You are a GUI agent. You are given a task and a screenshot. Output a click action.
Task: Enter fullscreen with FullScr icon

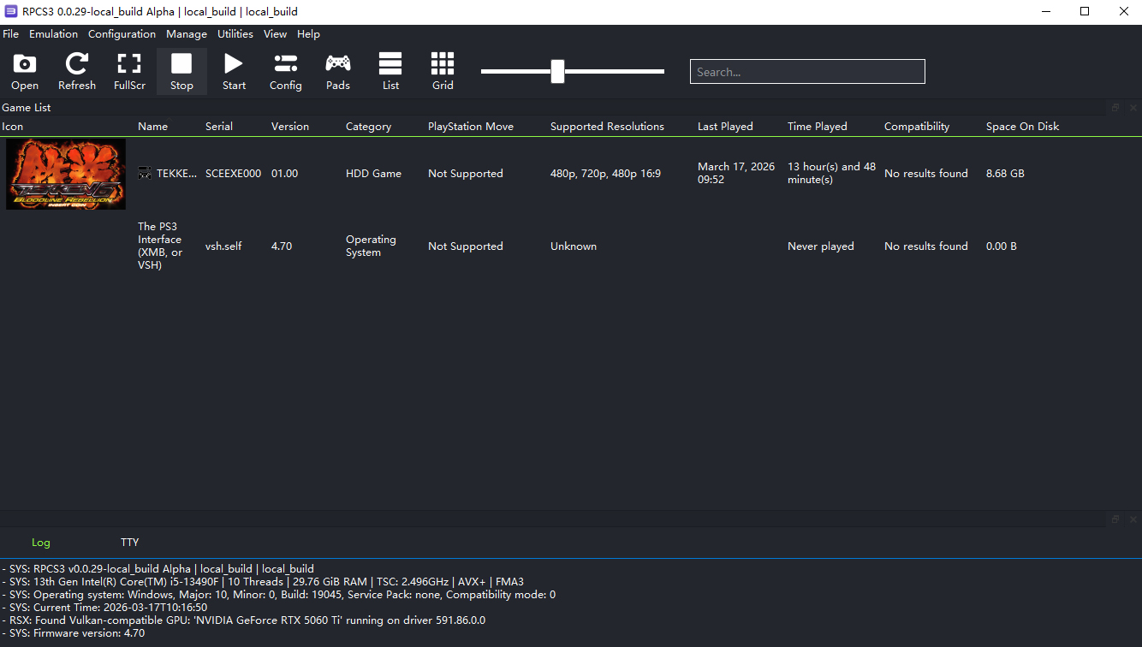[x=129, y=71]
